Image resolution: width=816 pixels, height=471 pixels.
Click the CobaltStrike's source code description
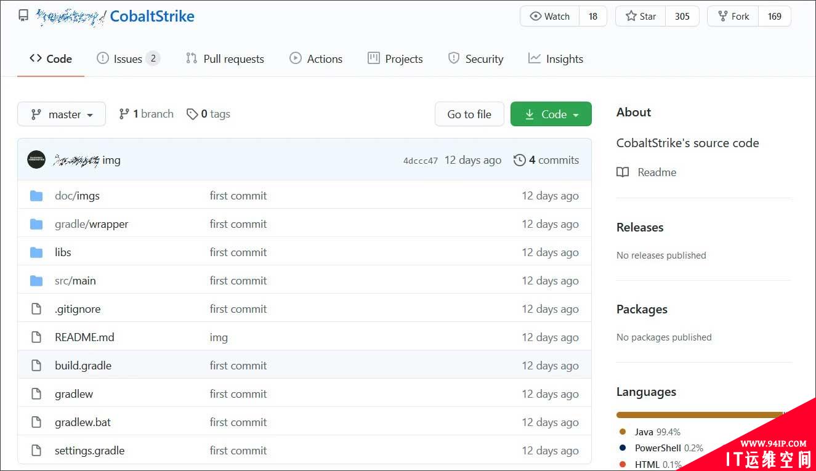pos(687,143)
